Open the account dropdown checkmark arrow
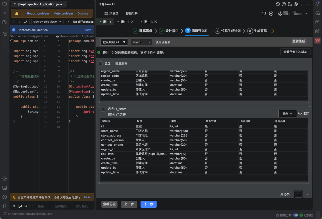The image size is (322, 219). 306,14
